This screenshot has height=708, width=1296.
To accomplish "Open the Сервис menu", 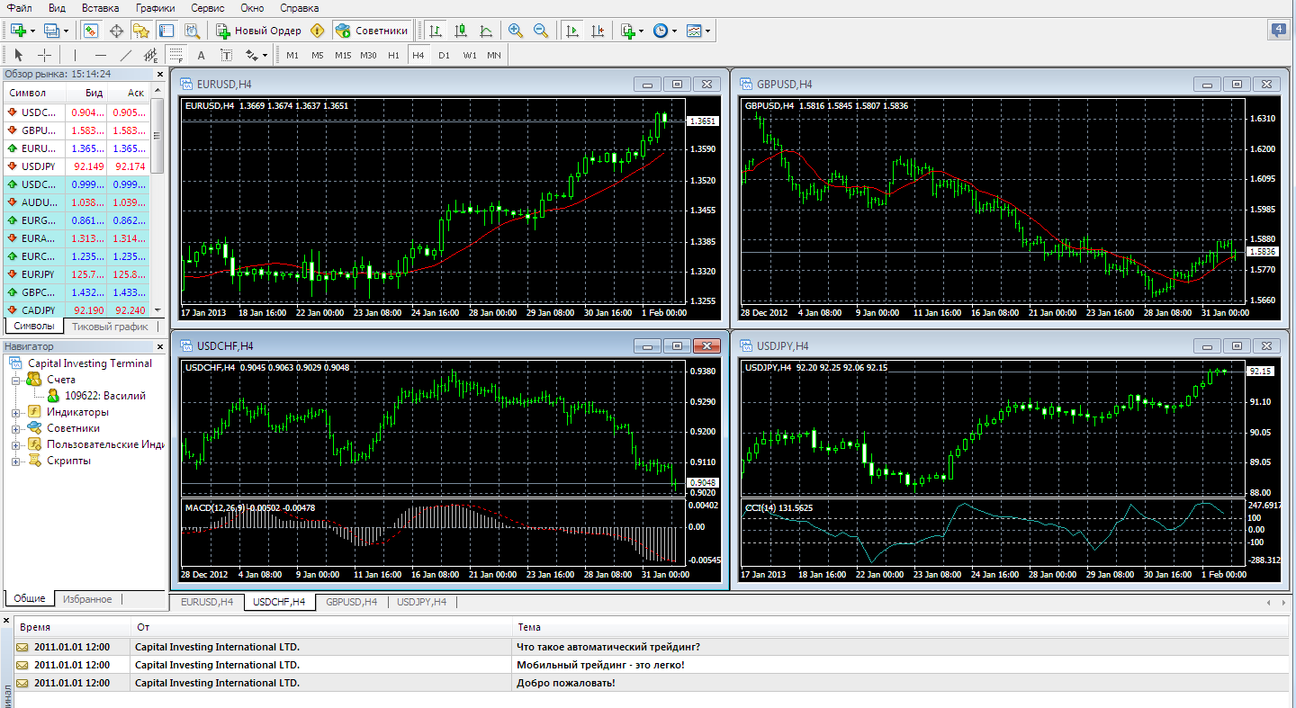I will point(208,8).
